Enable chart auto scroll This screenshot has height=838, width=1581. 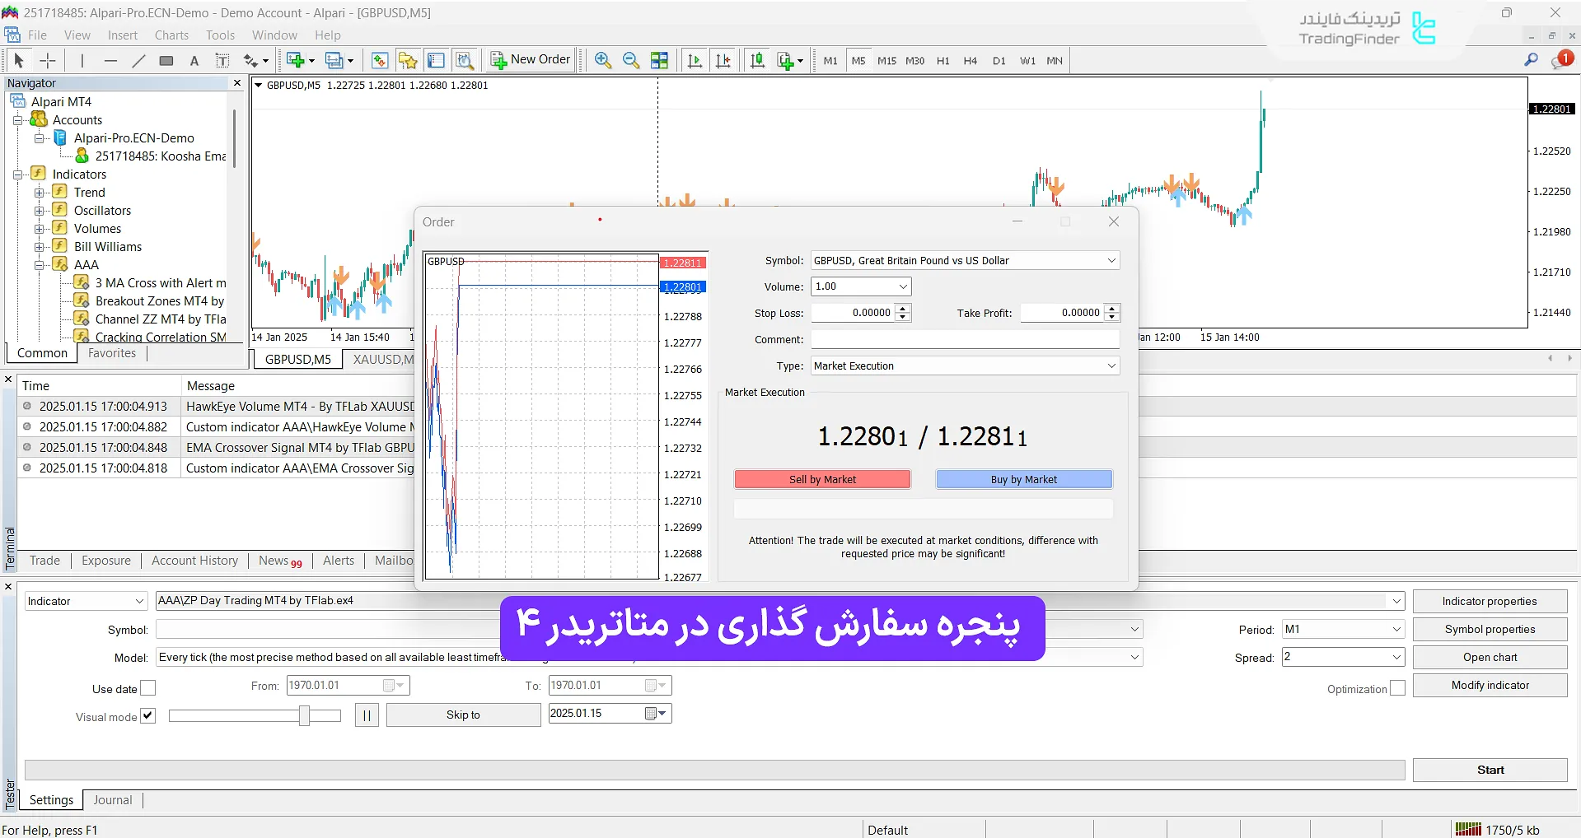695,60
